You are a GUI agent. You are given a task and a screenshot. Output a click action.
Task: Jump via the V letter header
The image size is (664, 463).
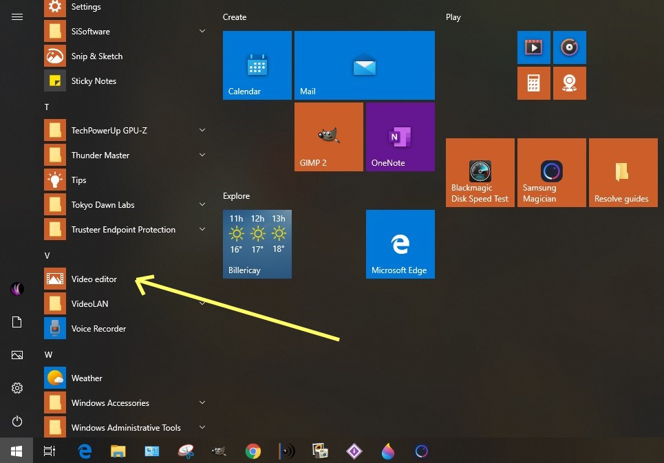pos(47,256)
